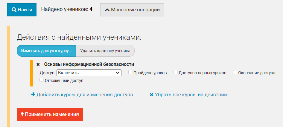
Task: Click the course title Основы информационной безопасности
Action: coord(89,64)
